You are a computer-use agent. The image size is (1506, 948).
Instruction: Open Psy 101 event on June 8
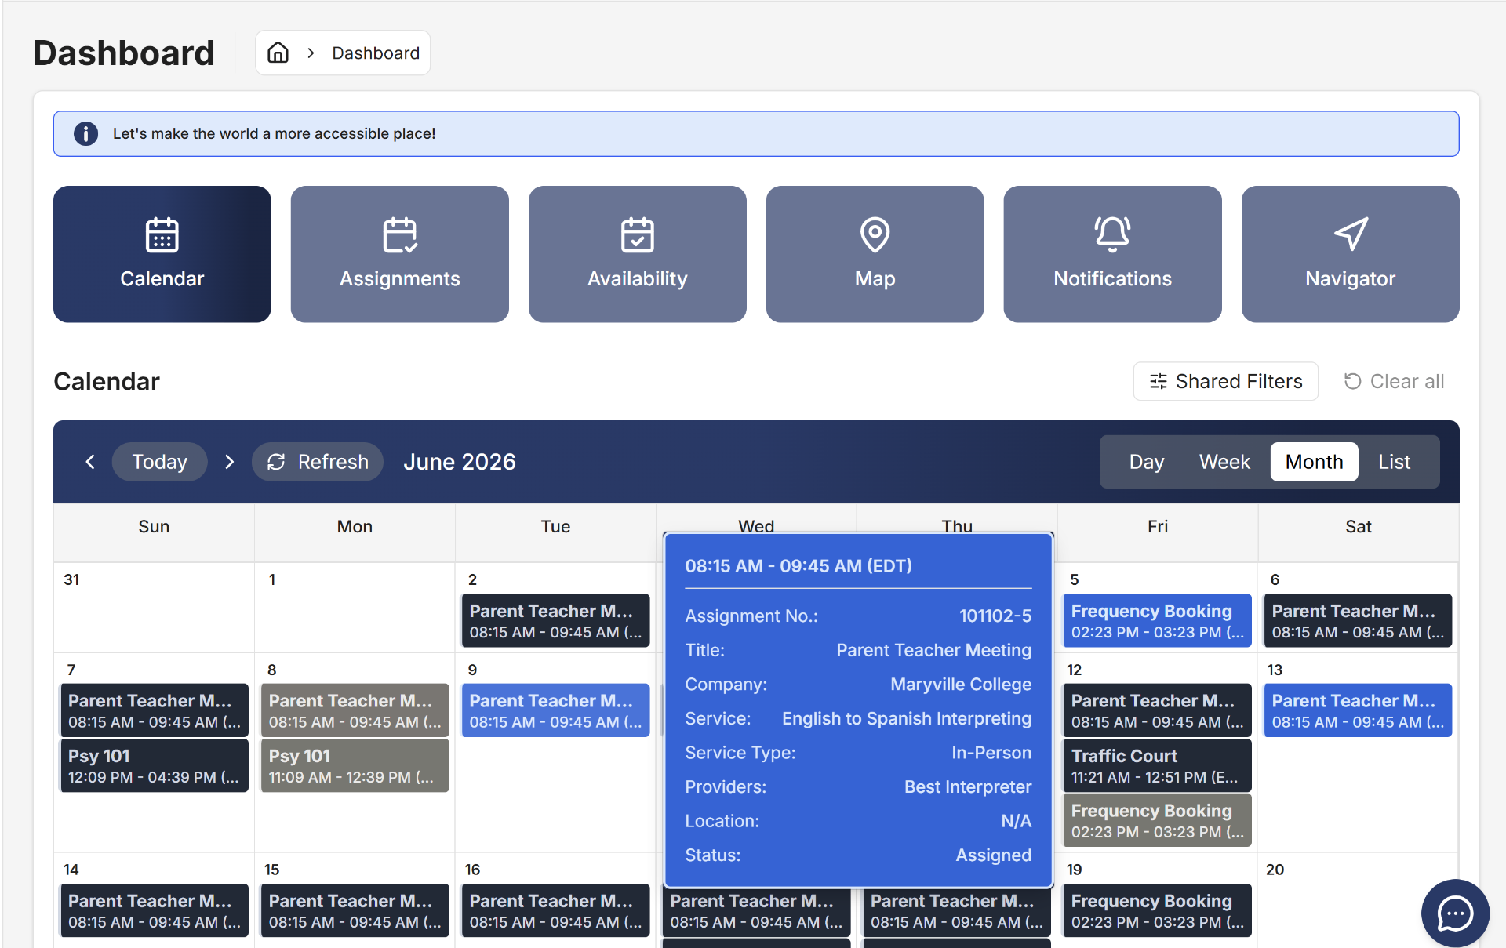(x=355, y=765)
